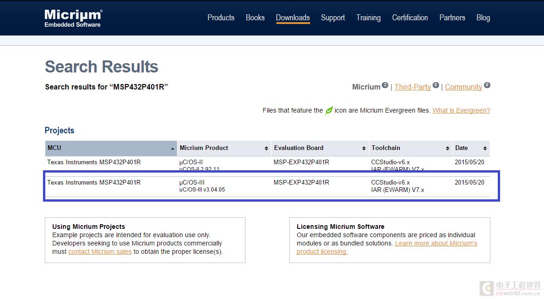Sort table by Toolchain column

click(411, 148)
